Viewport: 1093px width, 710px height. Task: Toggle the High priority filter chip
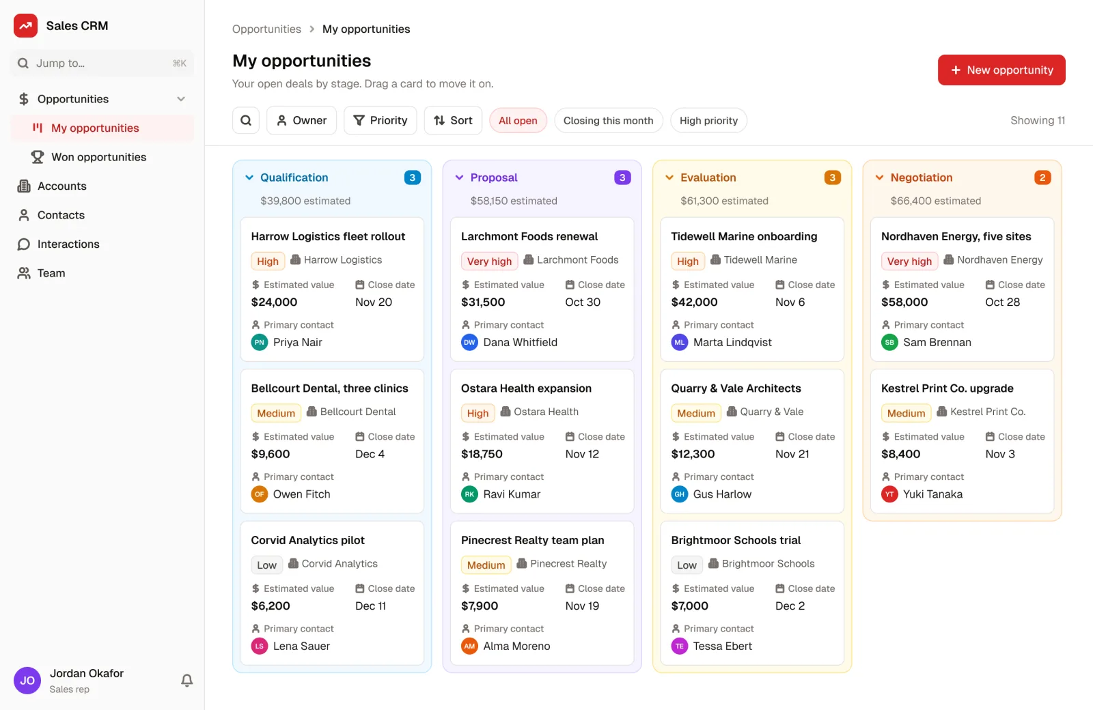[x=708, y=121]
